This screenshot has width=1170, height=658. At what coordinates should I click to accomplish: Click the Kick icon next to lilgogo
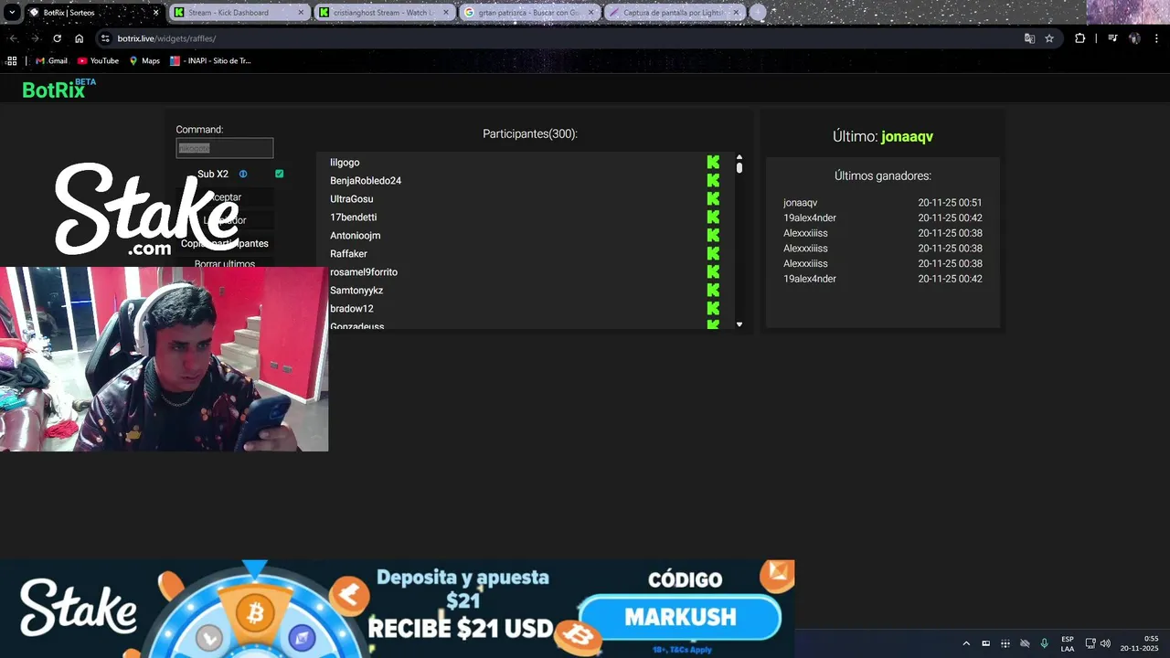tap(713, 162)
